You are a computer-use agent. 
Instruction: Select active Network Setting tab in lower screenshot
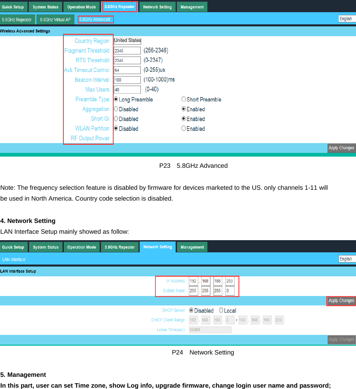click(x=157, y=247)
